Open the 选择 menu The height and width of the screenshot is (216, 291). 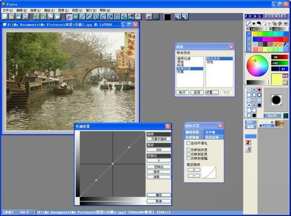(x=35, y=10)
